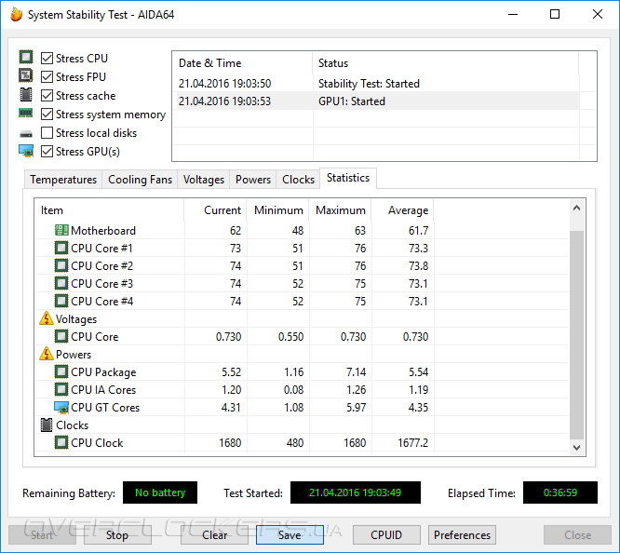Toggle the Stress GPU(s) checkbox
The width and height of the screenshot is (620, 553).
coord(47,152)
